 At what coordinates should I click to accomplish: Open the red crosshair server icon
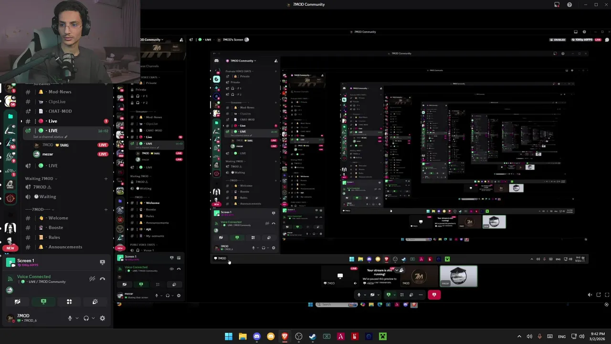(x=10, y=198)
